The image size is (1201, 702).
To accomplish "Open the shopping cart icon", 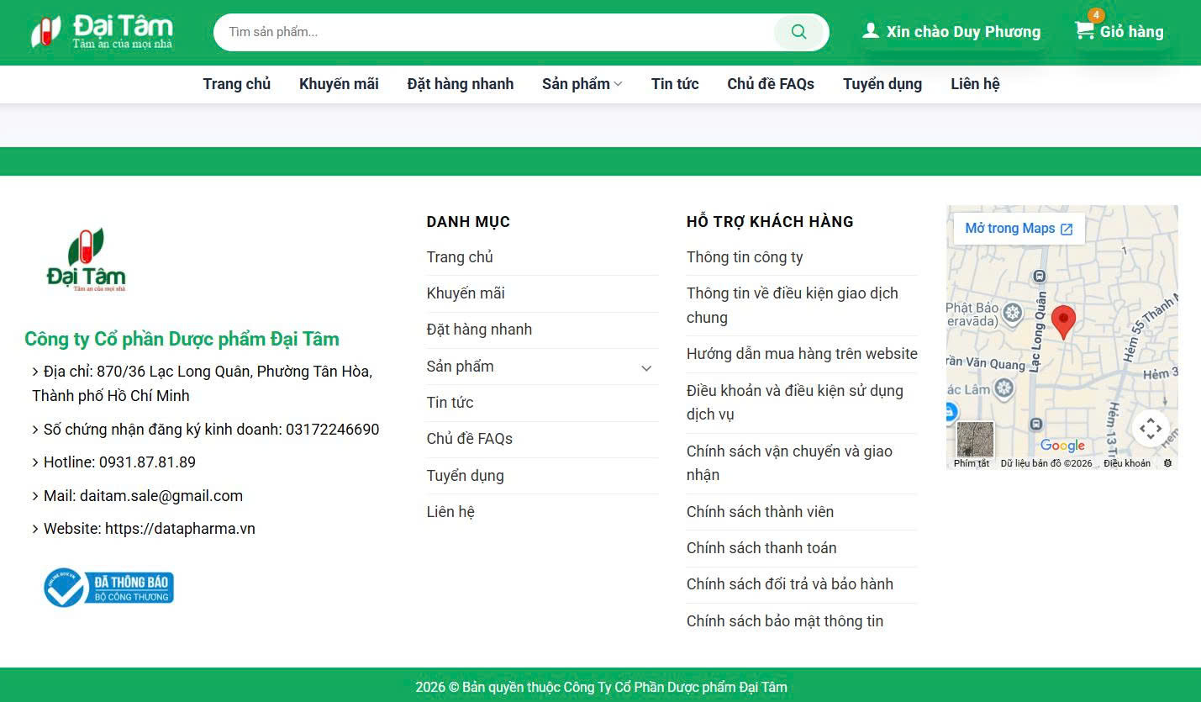I will [x=1085, y=31].
